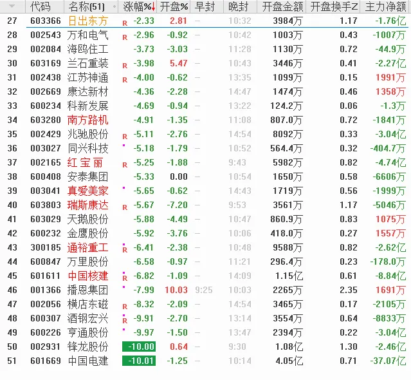Click the R marker beside 通裕重工
This screenshot has width=411, height=380.
(x=125, y=250)
